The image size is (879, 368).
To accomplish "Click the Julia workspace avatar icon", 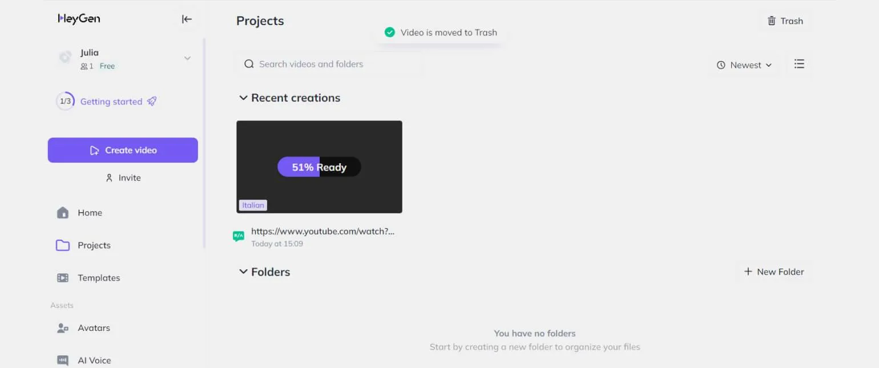I will (x=65, y=58).
